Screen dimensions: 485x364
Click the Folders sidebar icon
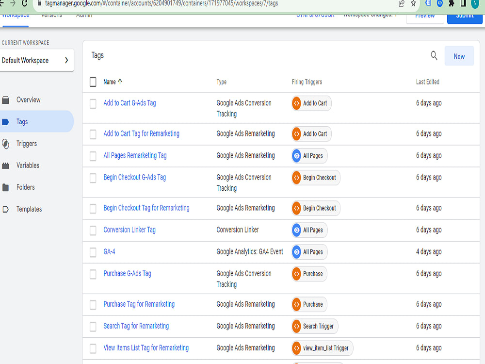[x=5, y=187]
